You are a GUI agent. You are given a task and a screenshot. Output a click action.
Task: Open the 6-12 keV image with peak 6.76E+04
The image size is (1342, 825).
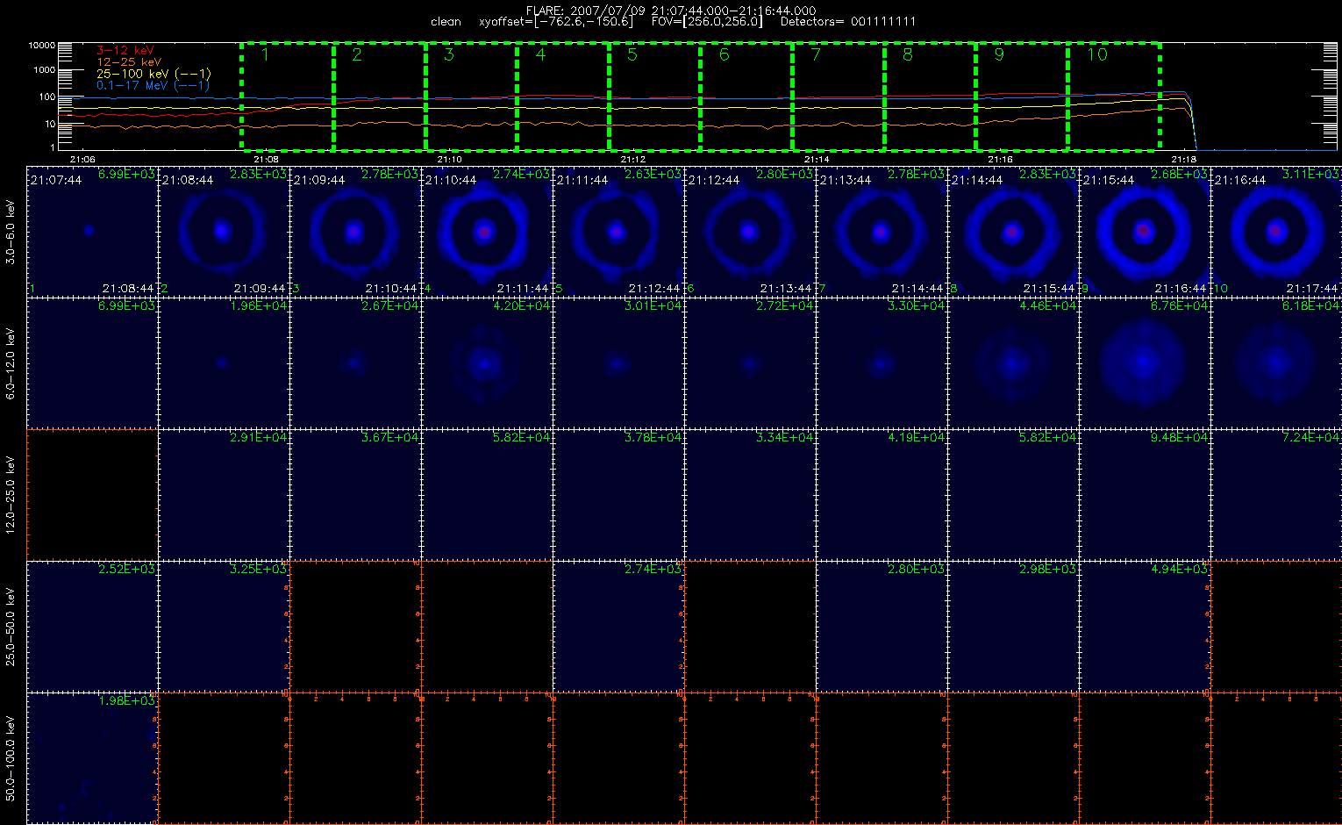[x=1145, y=363]
